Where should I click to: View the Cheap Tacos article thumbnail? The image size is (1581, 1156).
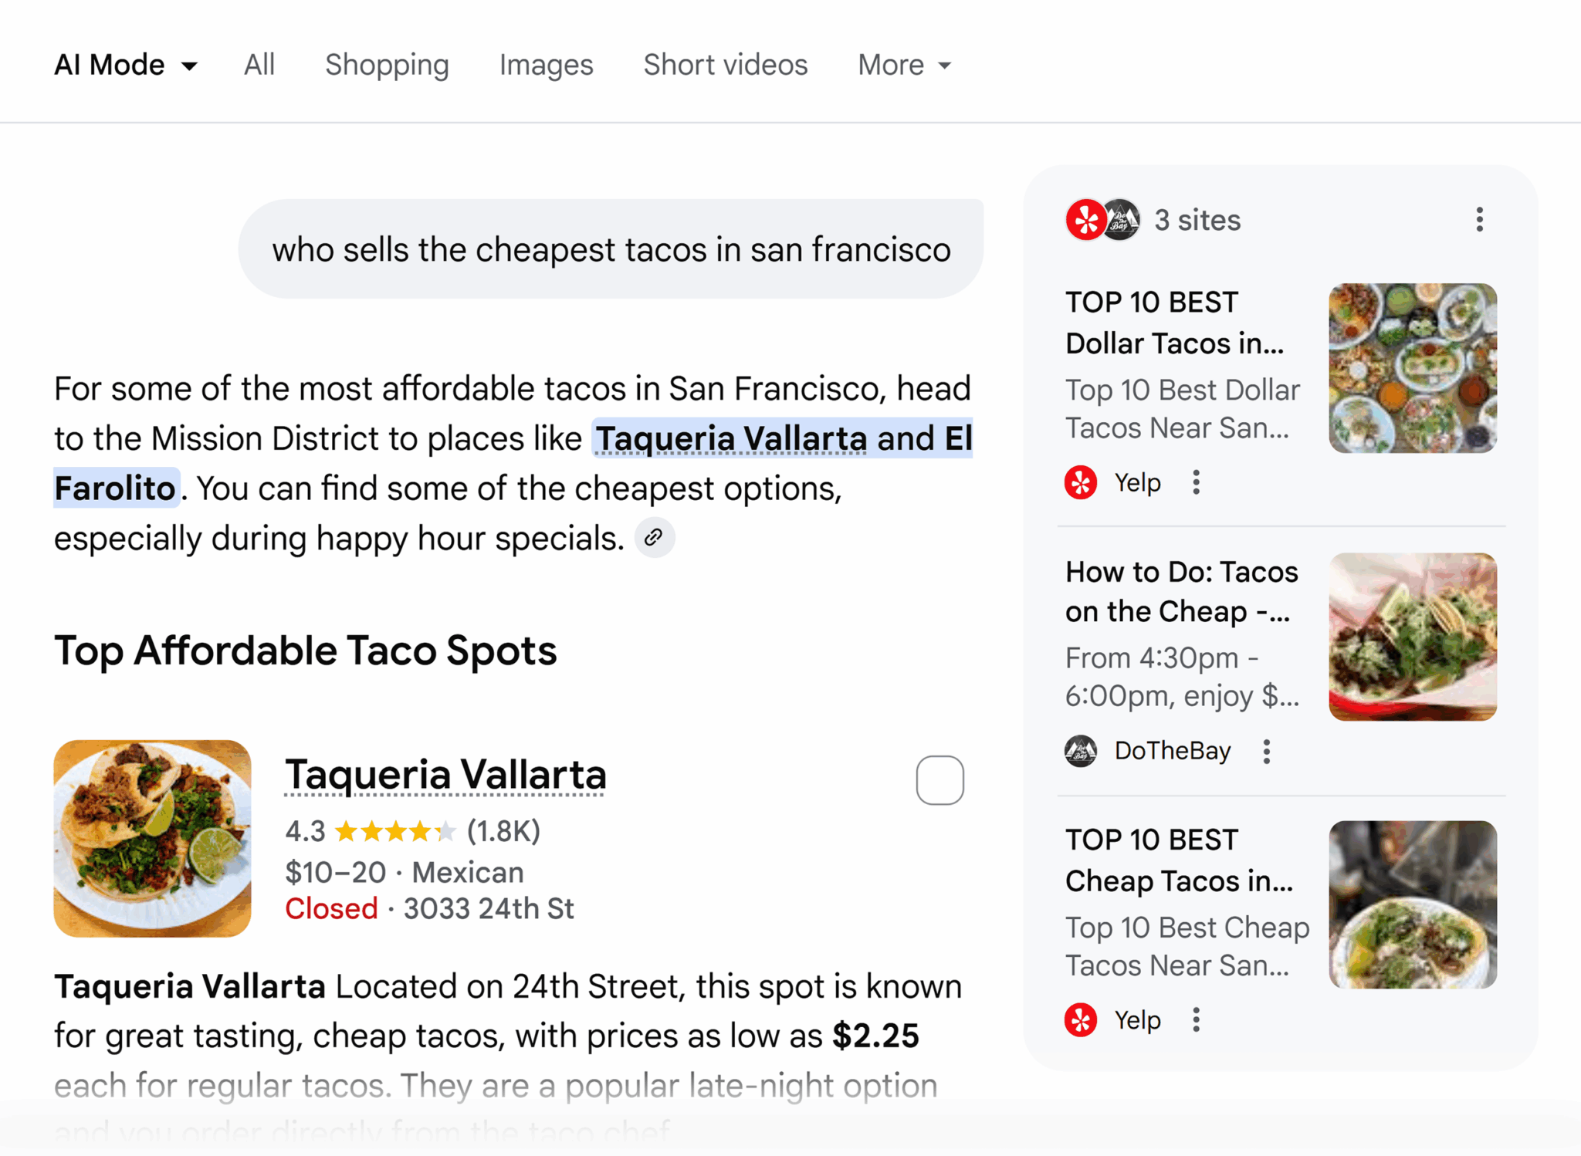coord(1412,904)
